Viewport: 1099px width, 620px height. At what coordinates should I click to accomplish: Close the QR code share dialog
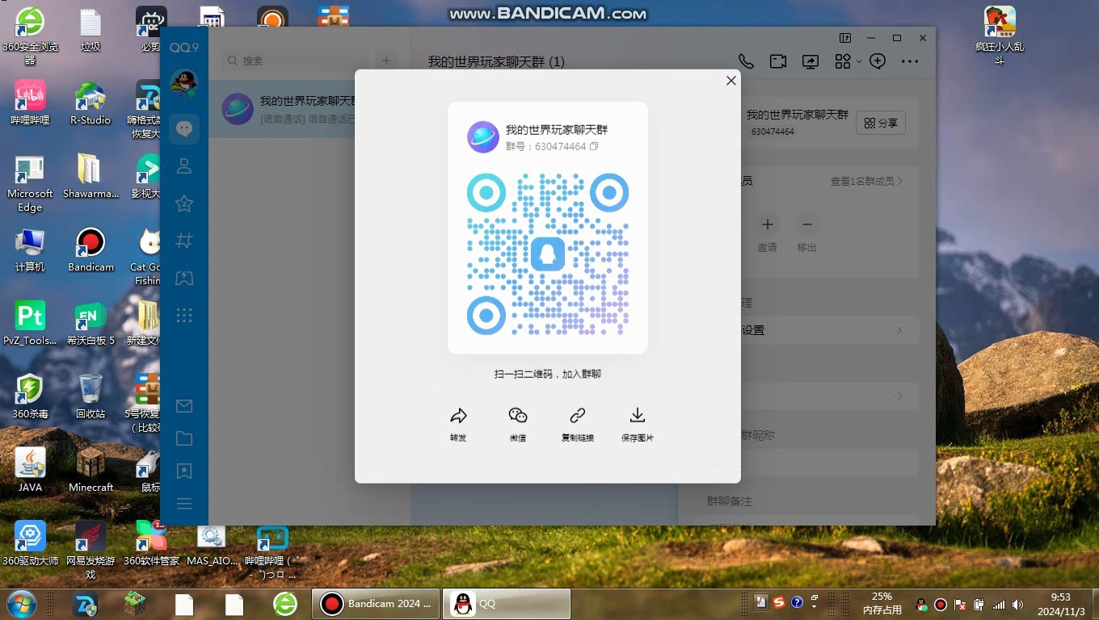[x=731, y=81]
